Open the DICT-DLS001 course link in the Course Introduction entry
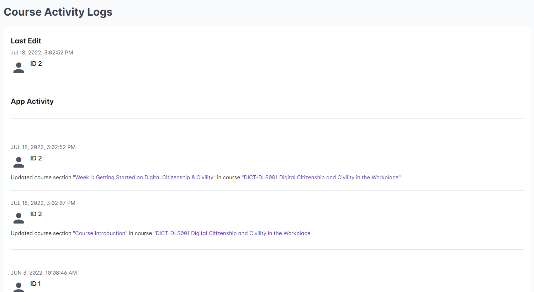The width and height of the screenshot is (534, 292). click(x=233, y=233)
